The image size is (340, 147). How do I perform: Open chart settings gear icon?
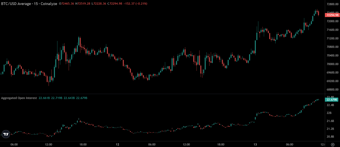[x=333, y=144]
